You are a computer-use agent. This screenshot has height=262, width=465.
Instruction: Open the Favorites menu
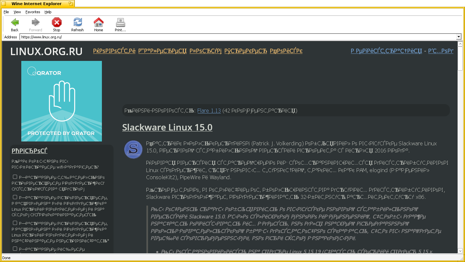click(33, 12)
